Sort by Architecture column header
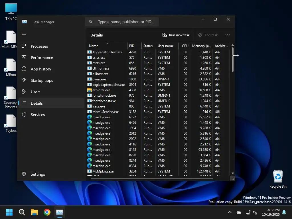The width and height of the screenshot is (292, 219). [x=221, y=46]
